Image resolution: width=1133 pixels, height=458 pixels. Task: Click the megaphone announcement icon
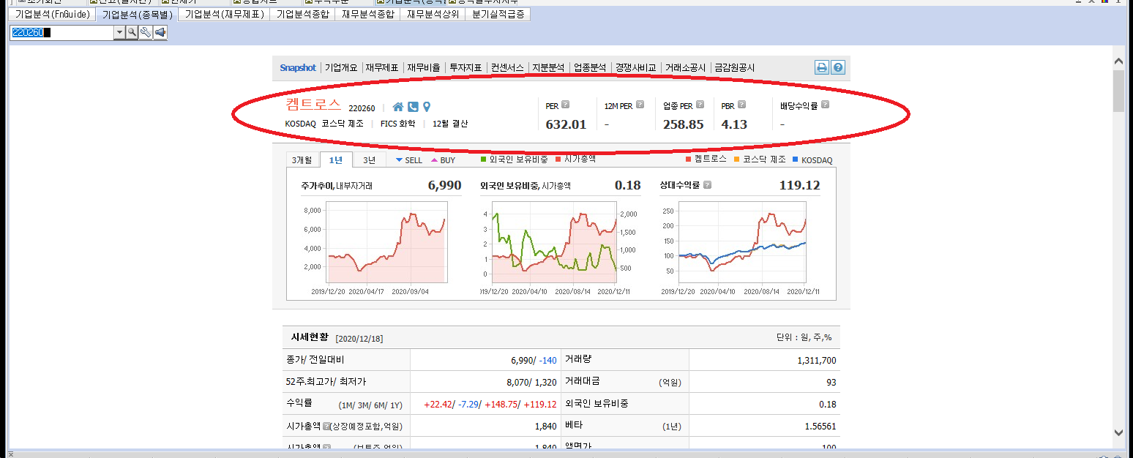tap(160, 32)
